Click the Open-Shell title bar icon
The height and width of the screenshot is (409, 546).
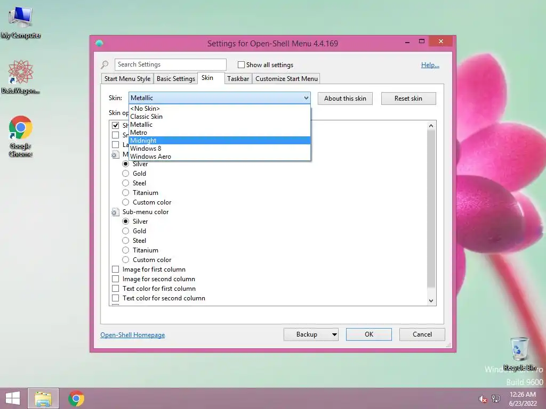pyautogui.click(x=99, y=43)
